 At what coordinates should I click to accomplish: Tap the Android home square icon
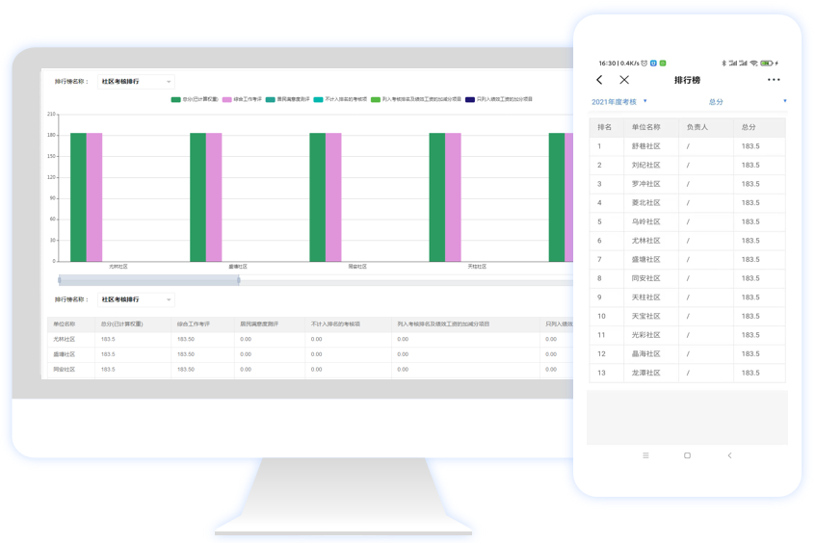click(687, 455)
